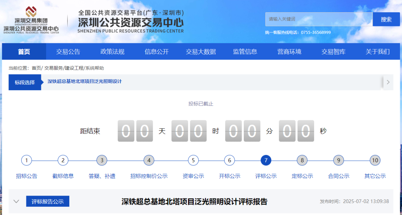Collapse the 评标报告公示 section with chevron
This screenshot has height=215, width=402.
click(16, 202)
